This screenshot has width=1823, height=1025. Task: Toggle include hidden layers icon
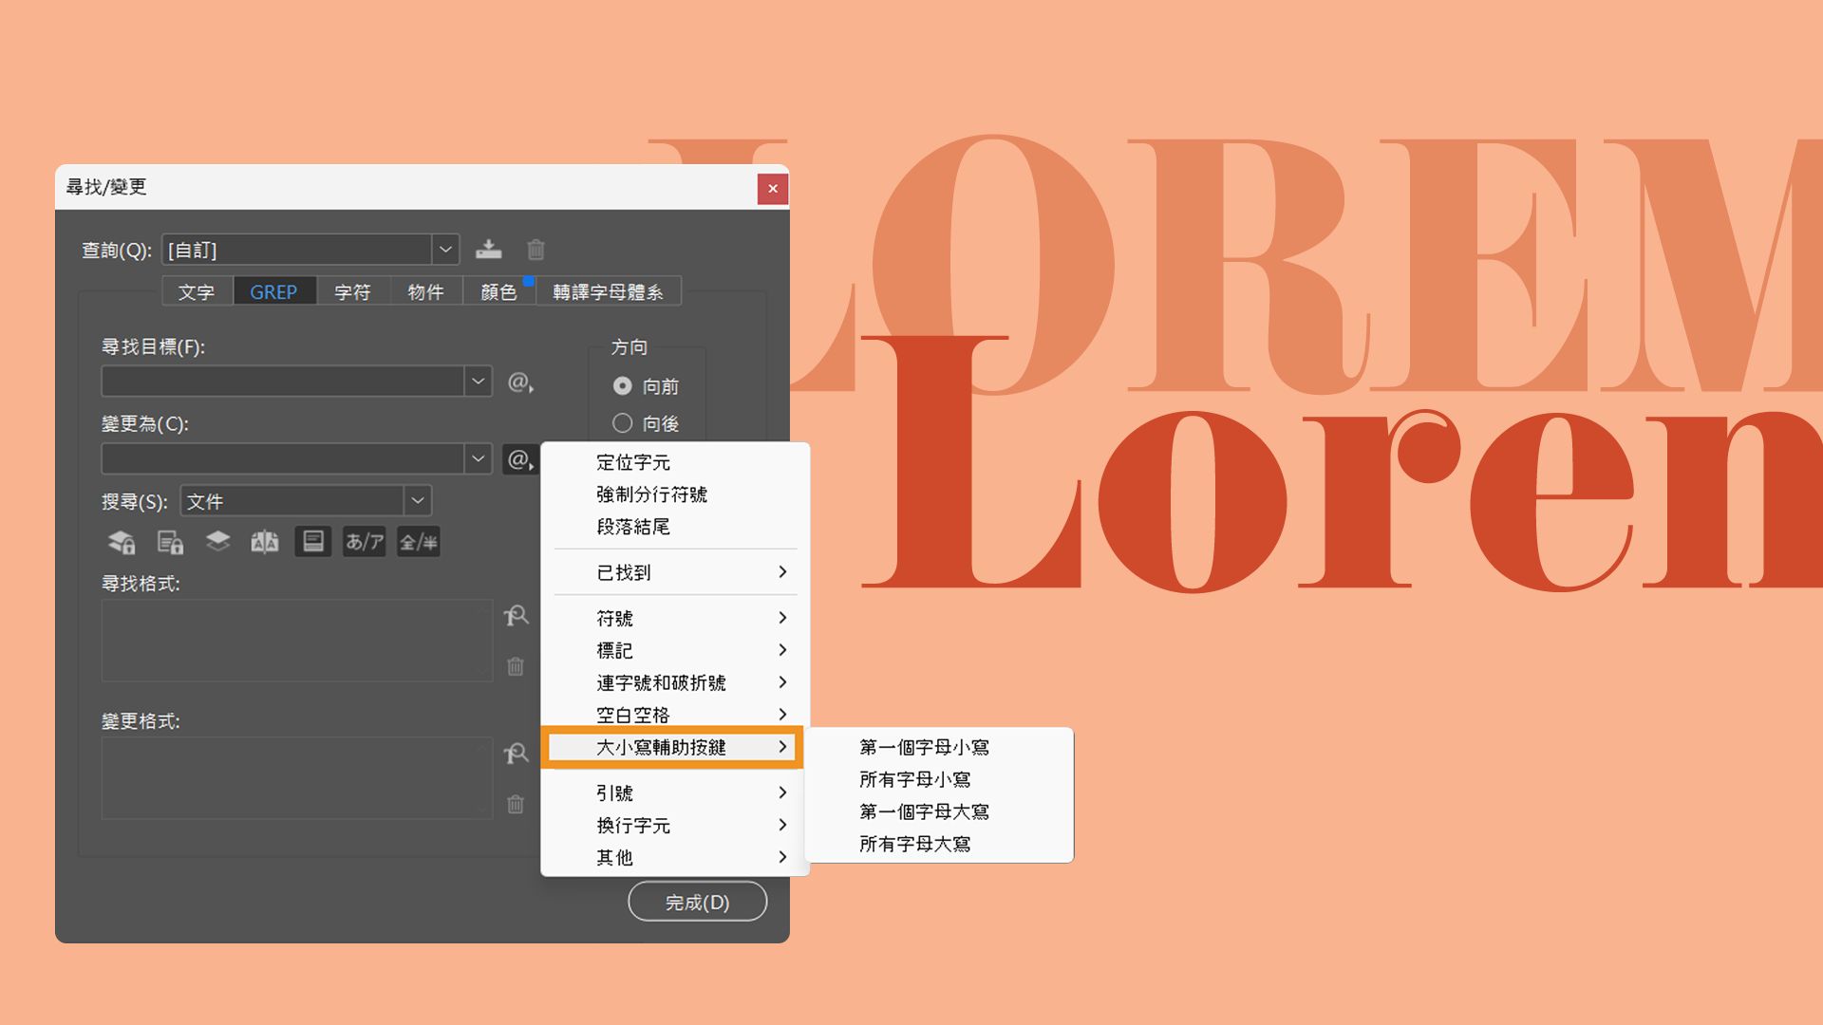(x=217, y=542)
